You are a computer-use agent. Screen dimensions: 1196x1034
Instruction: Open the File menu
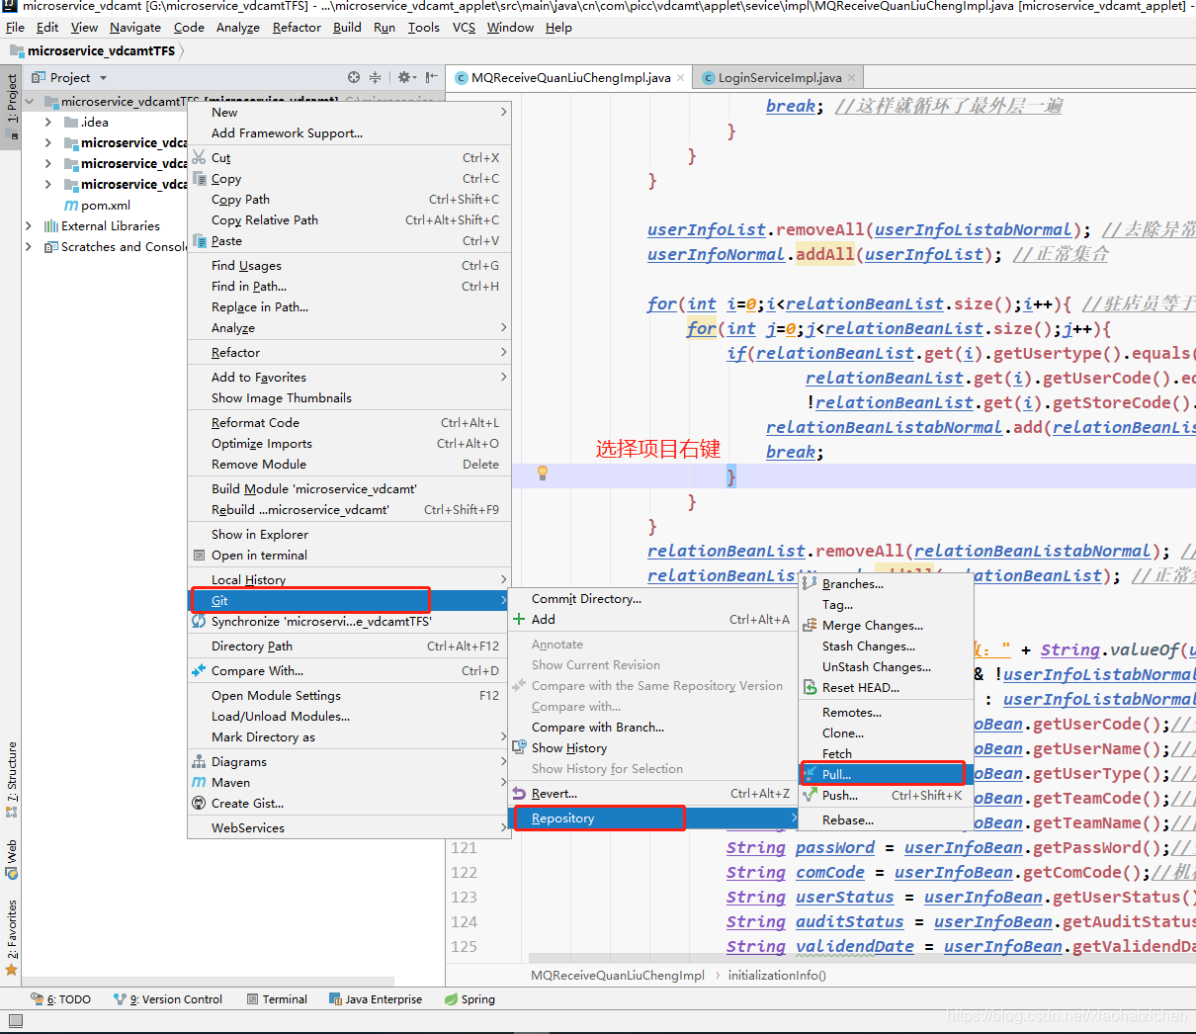point(15,28)
